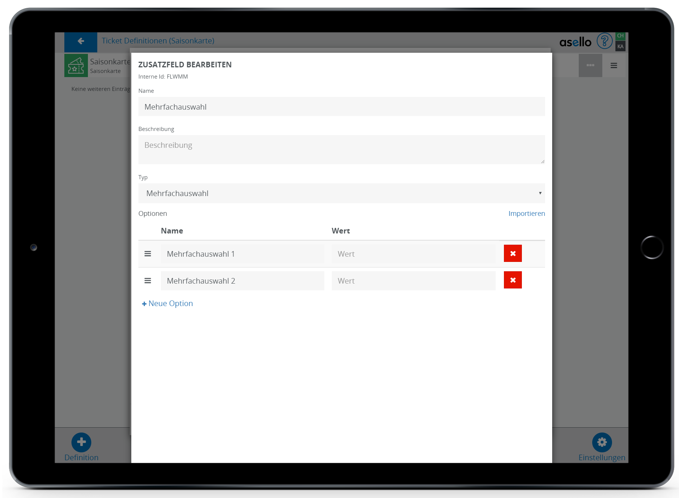Open Einstellungen gear icon
Image resolution: width=679 pixels, height=498 pixels.
click(602, 442)
